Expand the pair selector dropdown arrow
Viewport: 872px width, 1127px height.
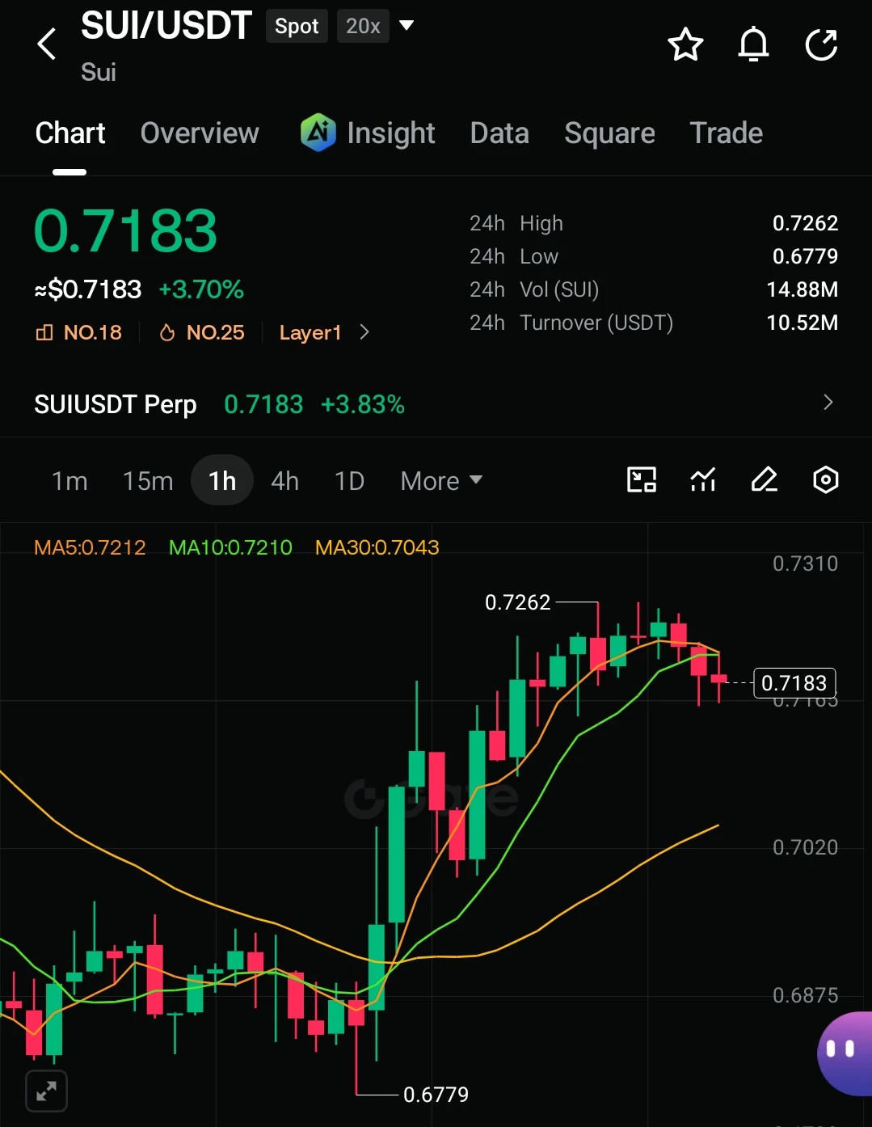pos(407,26)
